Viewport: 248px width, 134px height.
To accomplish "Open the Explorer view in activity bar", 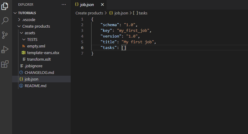I will click(5, 6).
